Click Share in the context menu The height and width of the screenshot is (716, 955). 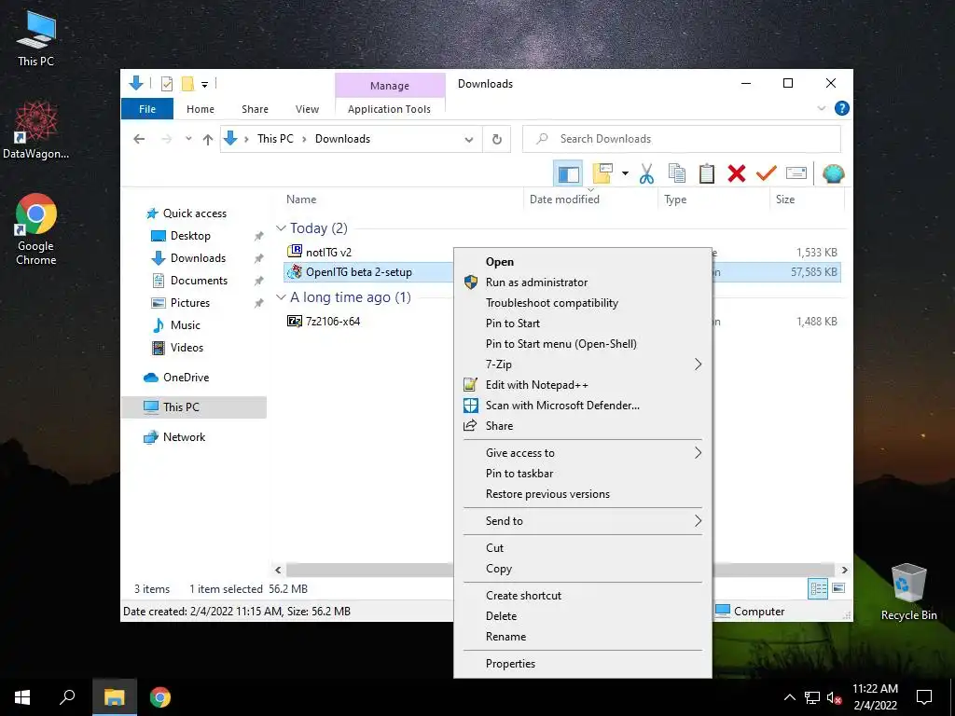pyautogui.click(x=583, y=425)
